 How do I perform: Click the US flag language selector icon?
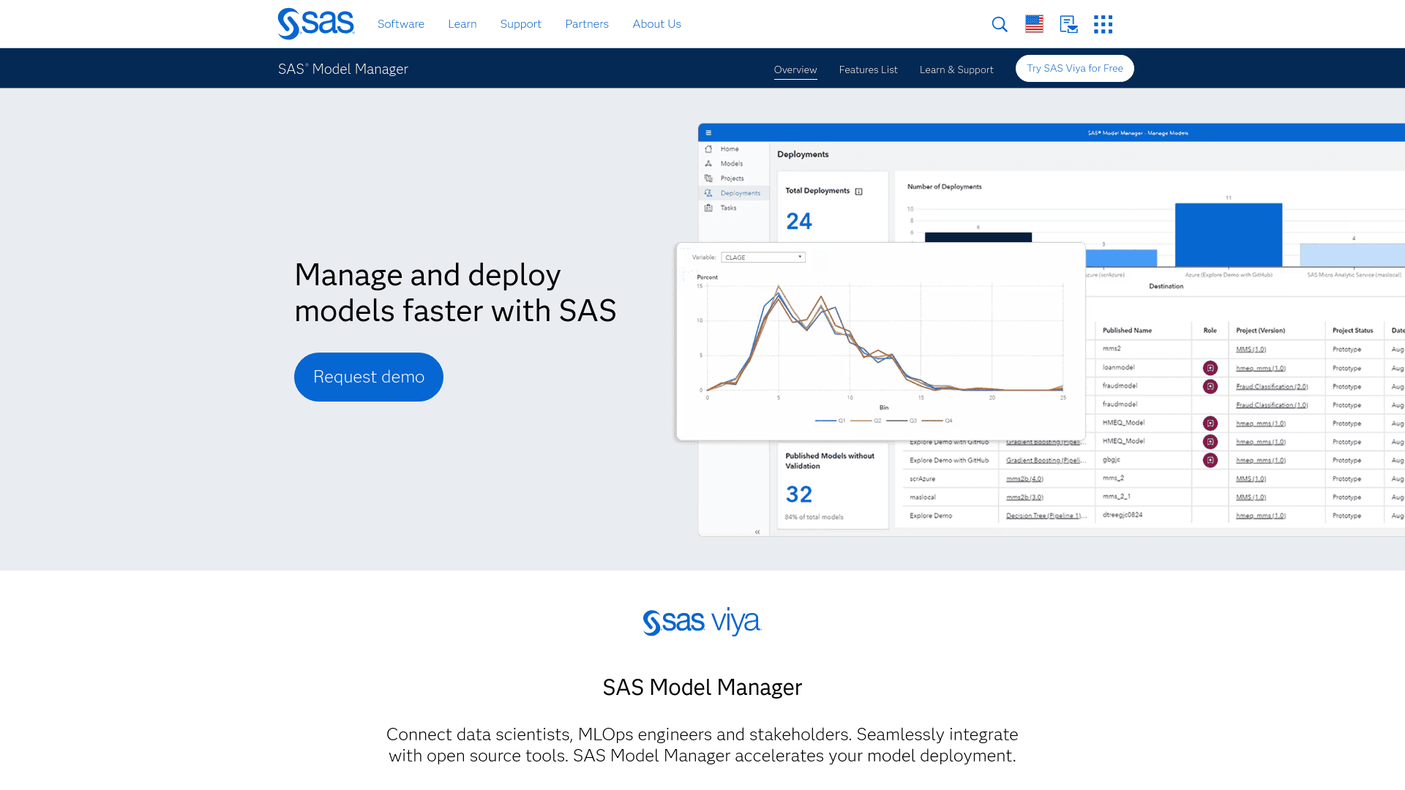[1034, 23]
